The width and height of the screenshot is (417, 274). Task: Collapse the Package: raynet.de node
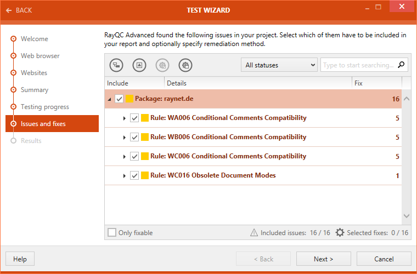[109, 99]
